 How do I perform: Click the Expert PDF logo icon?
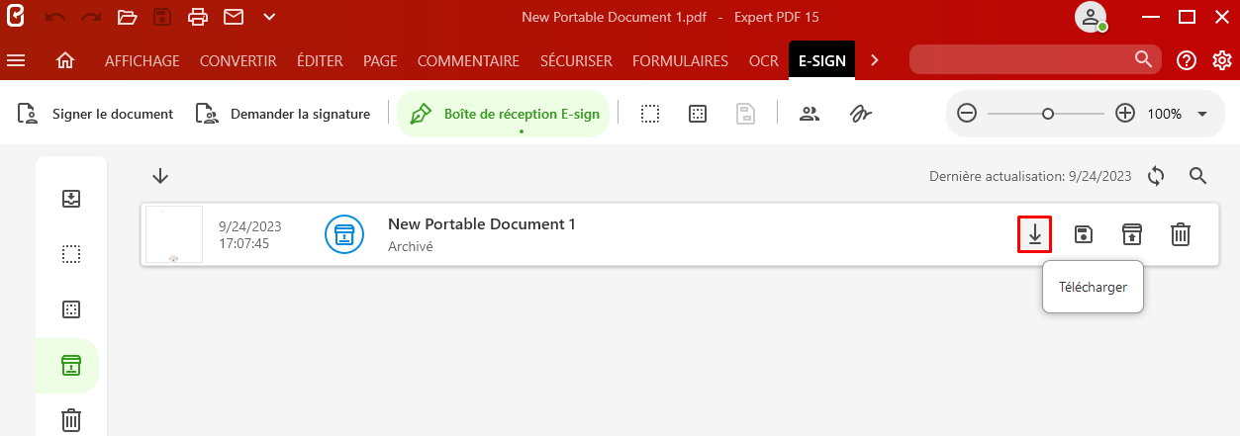tap(14, 17)
